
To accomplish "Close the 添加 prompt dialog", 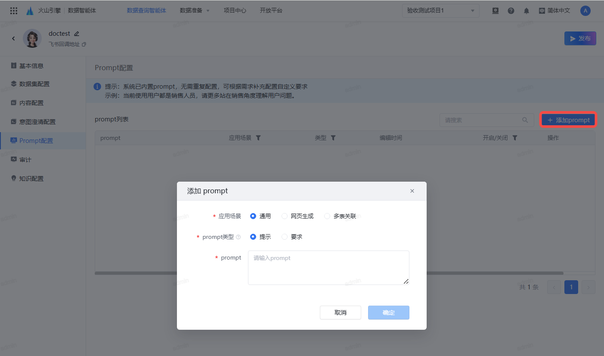I will [x=412, y=191].
